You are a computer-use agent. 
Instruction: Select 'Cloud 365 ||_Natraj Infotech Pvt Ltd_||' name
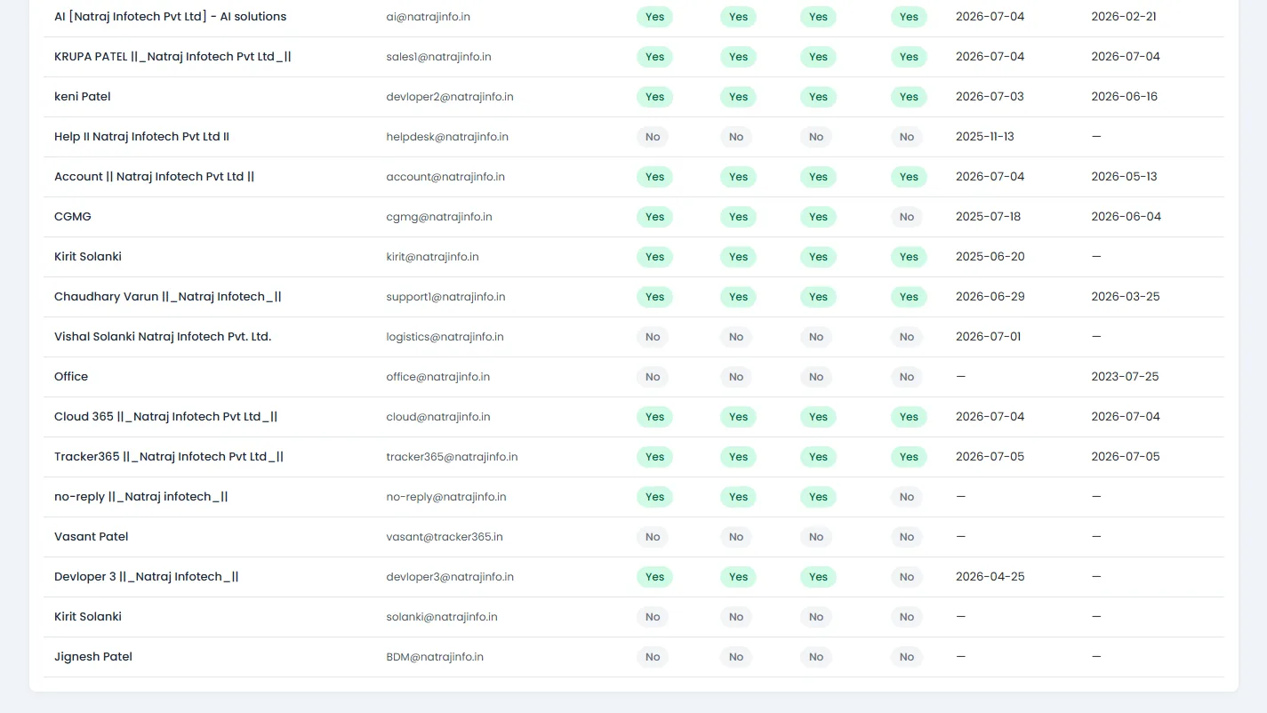pyautogui.click(x=166, y=417)
